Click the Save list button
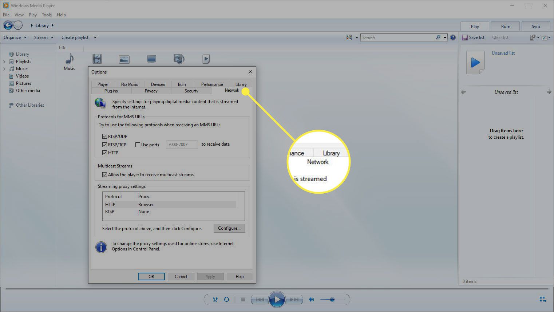Image resolution: width=554 pixels, height=312 pixels. (473, 37)
